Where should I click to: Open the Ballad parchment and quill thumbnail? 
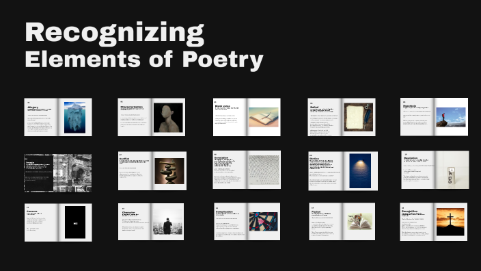click(342, 117)
